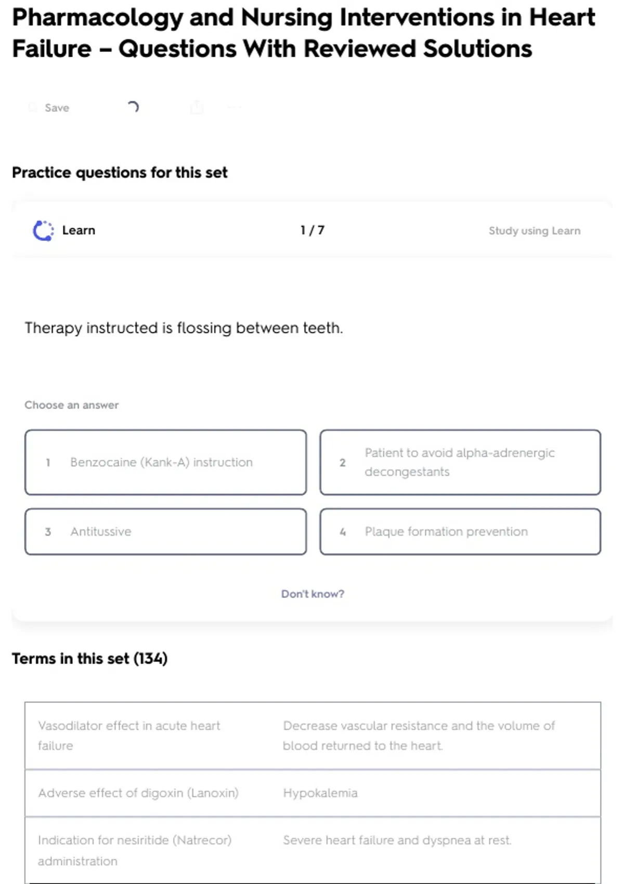The height and width of the screenshot is (884, 624).
Task: Click the share icon next to Save
Action: 197,108
